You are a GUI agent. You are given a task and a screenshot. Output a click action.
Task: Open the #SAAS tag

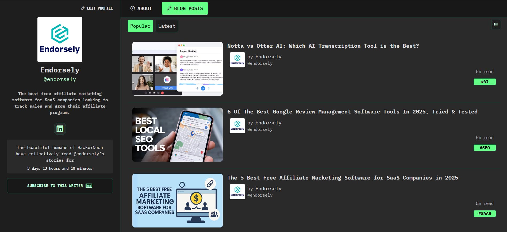[485, 214]
